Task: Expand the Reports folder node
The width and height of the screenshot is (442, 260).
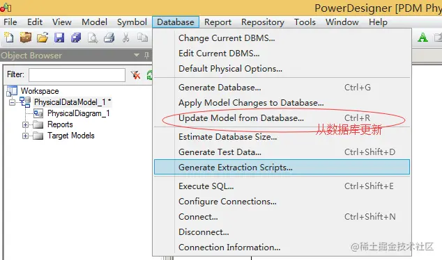Action: coord(25,124)
